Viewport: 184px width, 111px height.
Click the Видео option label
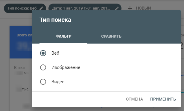tap(58, 82)
